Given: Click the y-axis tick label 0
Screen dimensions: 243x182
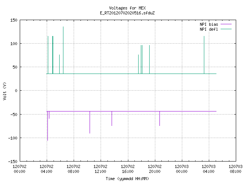Looking at the screenshot, I should pos(16,91).
